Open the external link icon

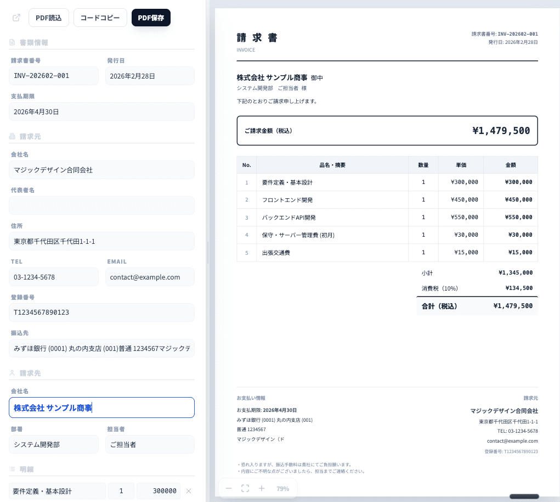(16, 18)
